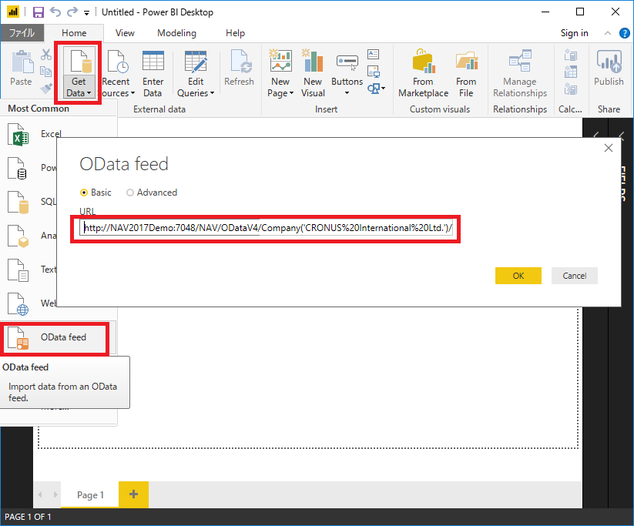Select the Analysis Services source icon

pyautogui.click(x=18, y=236)
